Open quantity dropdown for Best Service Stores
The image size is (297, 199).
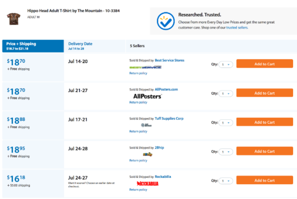(226, 64)
